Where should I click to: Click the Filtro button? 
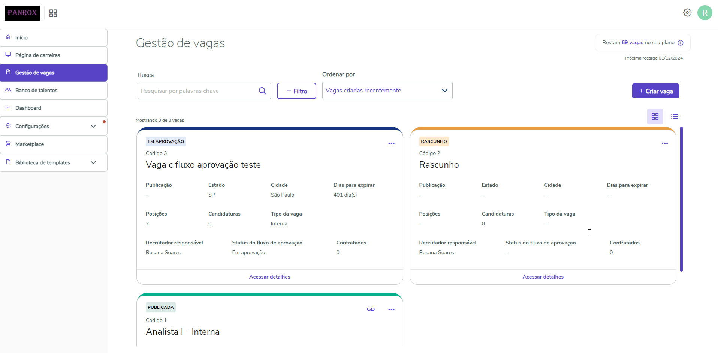[x=296, y=91]
